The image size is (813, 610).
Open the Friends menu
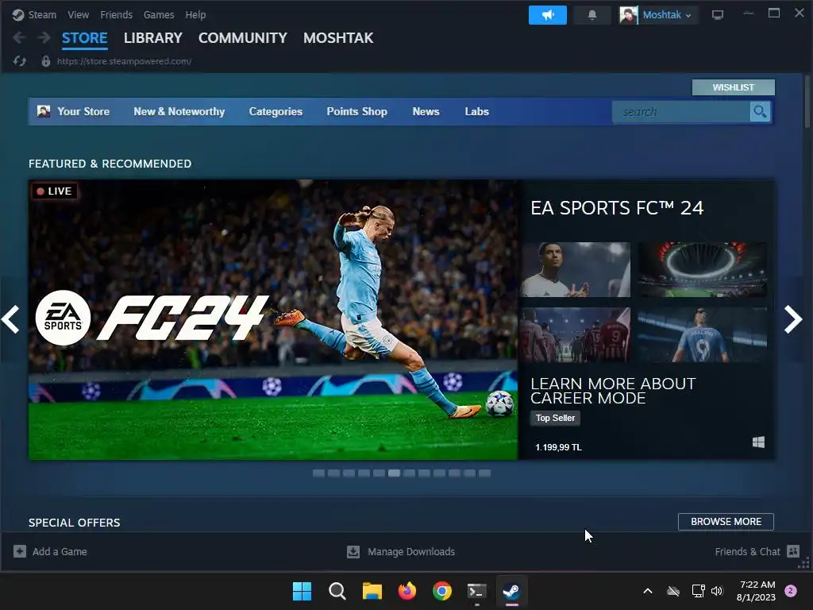[x=116, y=14]
